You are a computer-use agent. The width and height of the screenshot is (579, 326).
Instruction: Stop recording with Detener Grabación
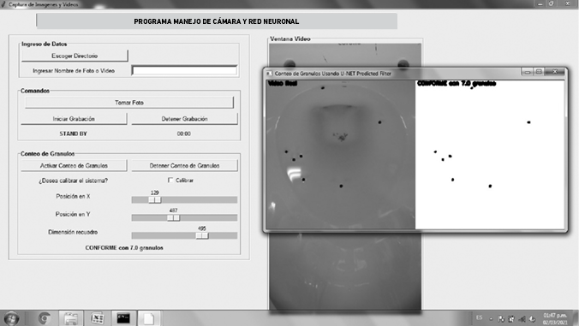coord(185,119)
